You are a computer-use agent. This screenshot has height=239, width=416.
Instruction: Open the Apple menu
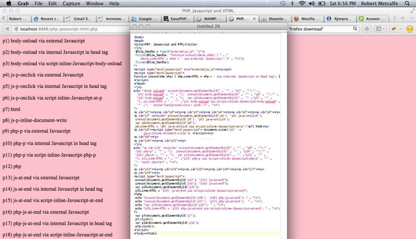tap(9, 3)
